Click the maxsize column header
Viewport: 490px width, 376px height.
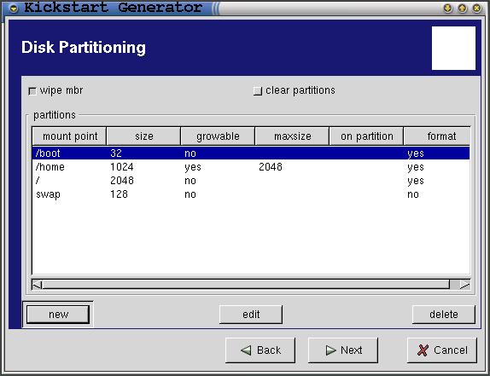292,136
